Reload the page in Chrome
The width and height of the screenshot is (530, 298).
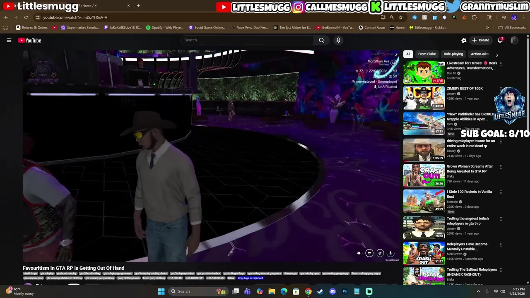pyautogui.click(x=26, y=17)
